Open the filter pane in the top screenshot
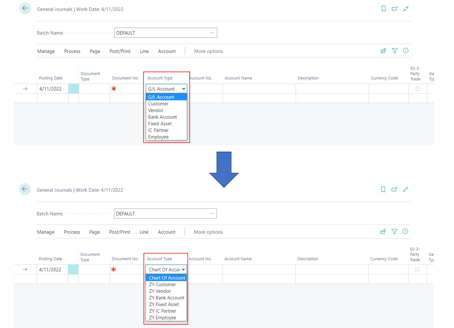The image size is (454, 328). (x=395, y=51)
